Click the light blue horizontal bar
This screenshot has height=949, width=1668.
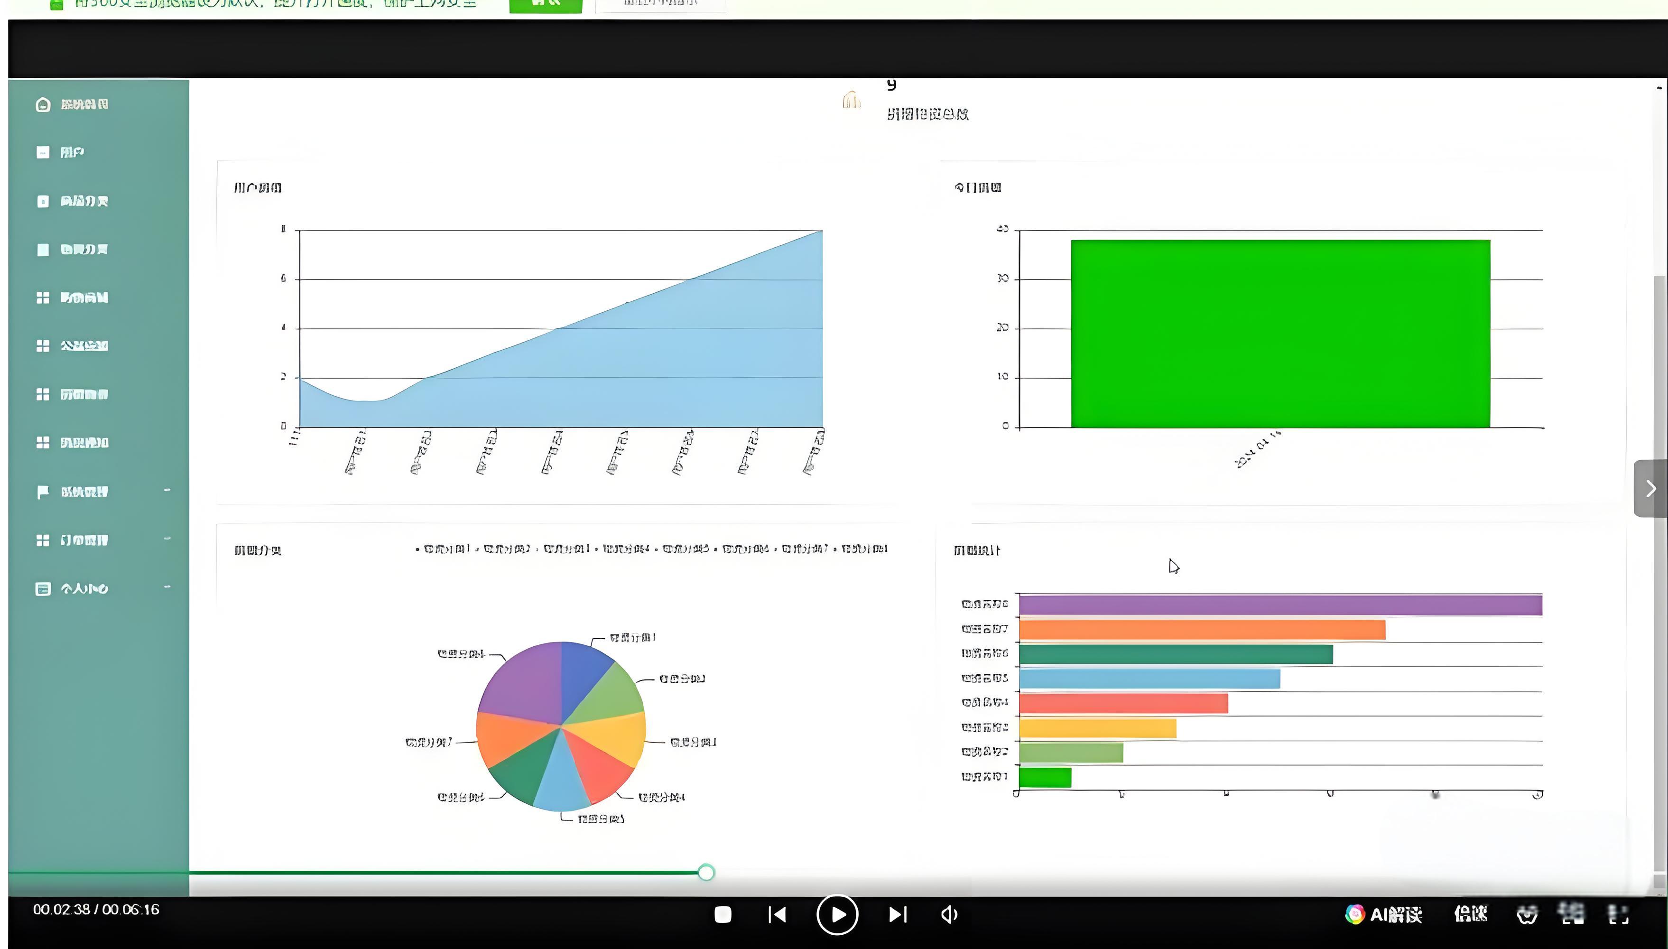tap(1149, 679)
